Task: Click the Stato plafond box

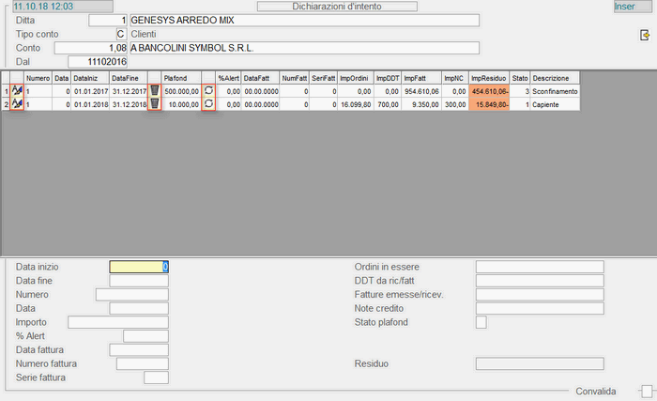Action: pyautogui.click(x=481, y=322)
